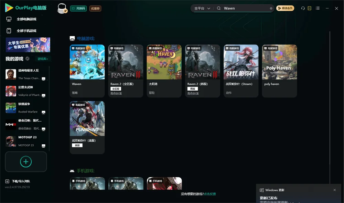344x203 pixels.
Task: Expand the 全平台 platform dropdown
Action: [x=202, y=8]
